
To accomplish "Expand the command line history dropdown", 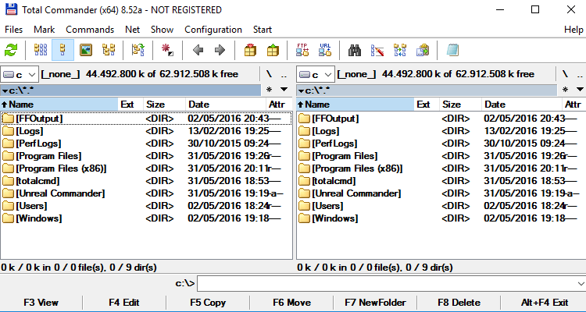I will click(x=579, y=283).
